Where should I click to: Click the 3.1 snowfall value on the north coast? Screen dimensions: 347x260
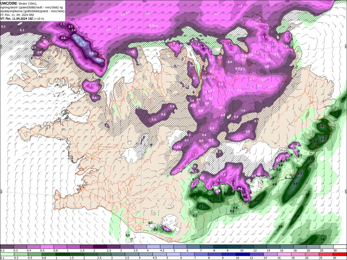tap(203, 47)
